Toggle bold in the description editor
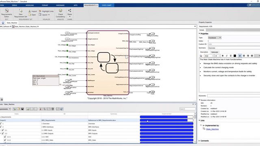Viewport: 260px width, 146px height. (x=223, y=56)
